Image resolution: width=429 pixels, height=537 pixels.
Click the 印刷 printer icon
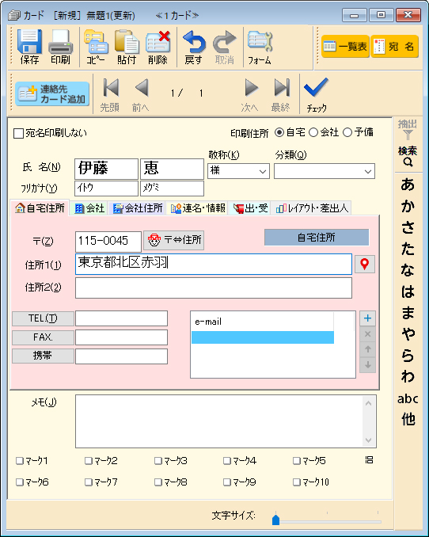[x=60, y=42]
